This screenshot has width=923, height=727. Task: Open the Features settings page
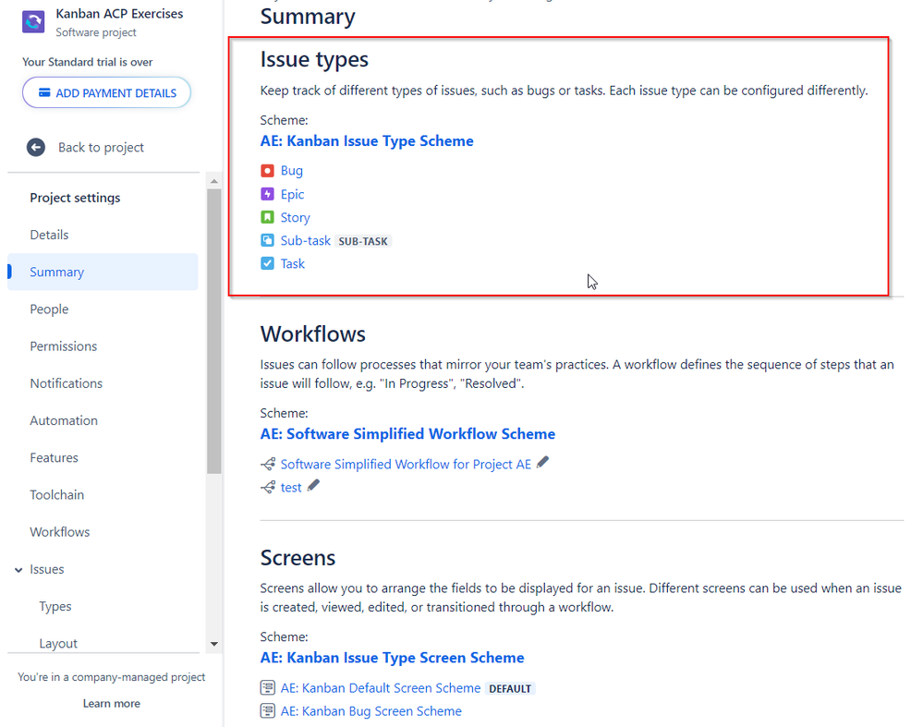tap(55, 457)
